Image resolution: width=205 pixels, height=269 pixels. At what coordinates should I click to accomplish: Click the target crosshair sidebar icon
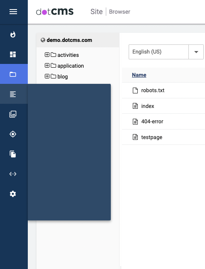(13, 134)
